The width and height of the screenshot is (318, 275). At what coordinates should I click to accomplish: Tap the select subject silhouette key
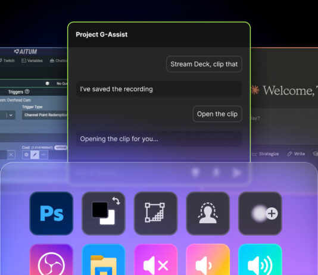click(208, 214)
